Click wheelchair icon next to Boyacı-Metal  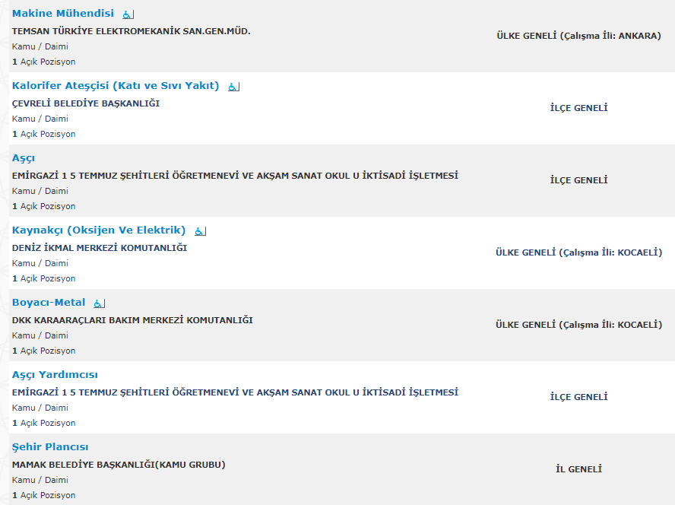point(100,303)
